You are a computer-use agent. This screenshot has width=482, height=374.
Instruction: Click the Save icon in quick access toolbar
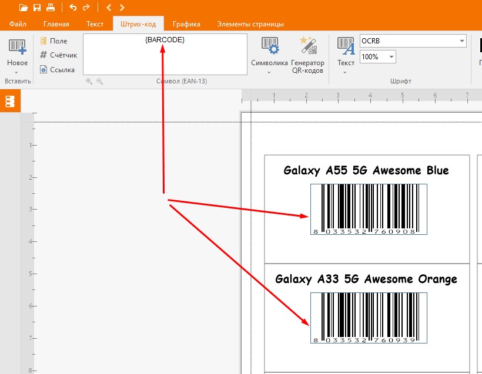click(x=37, y=8)
